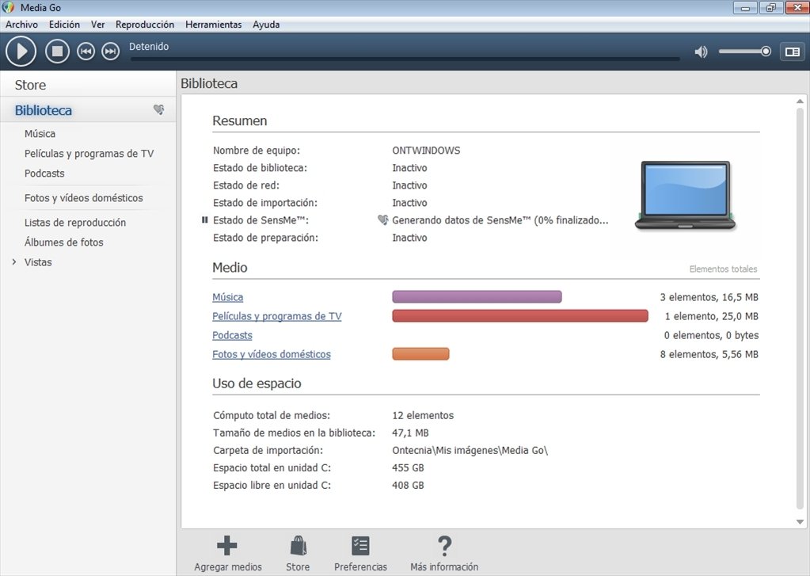Open Podcasts in the sidebar
Viewport: 810px width, 576px height.
44,174
